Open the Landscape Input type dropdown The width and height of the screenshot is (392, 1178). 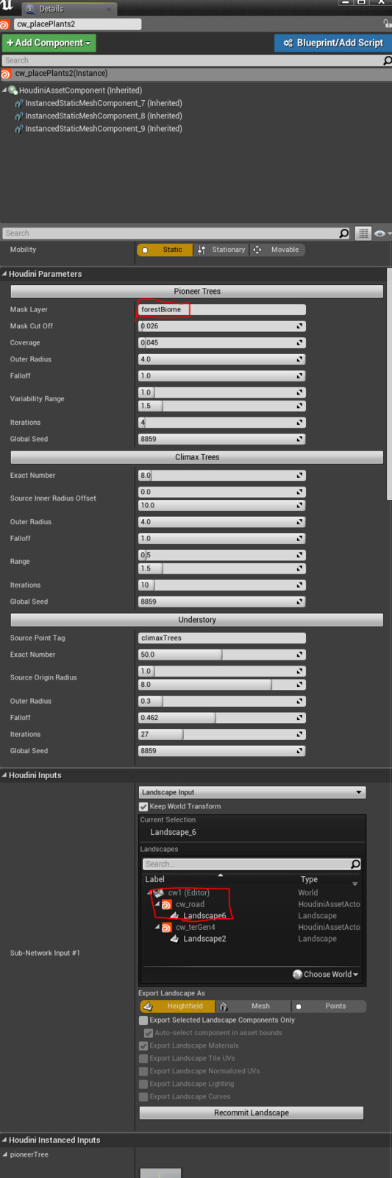click(252, 793)
